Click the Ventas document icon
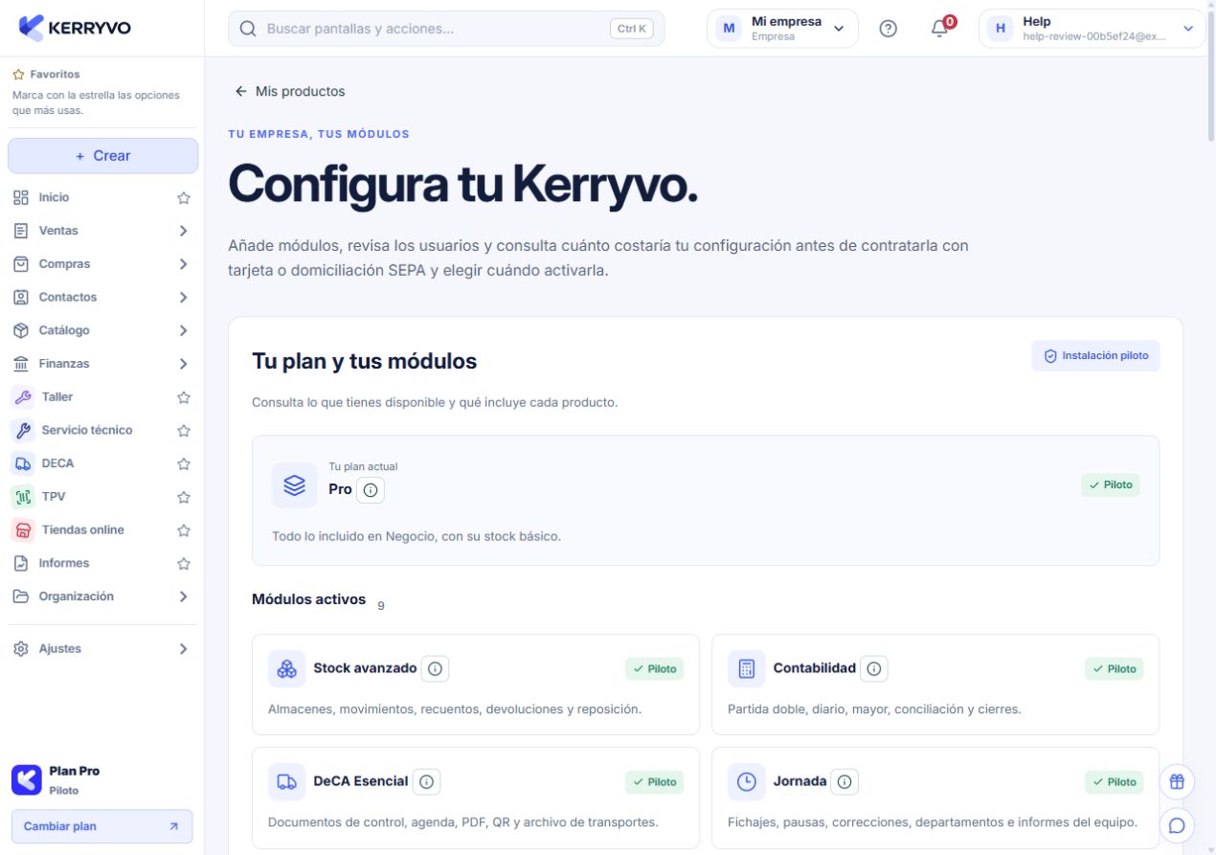This screenshot has width=1216, height=855. click(x=21, y=231)
